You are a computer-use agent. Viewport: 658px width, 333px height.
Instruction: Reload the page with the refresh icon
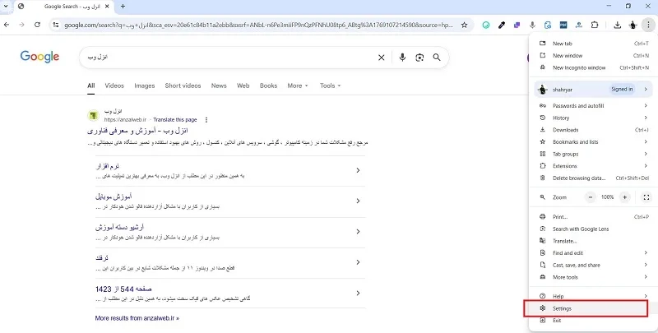click(x=37, y=25)
